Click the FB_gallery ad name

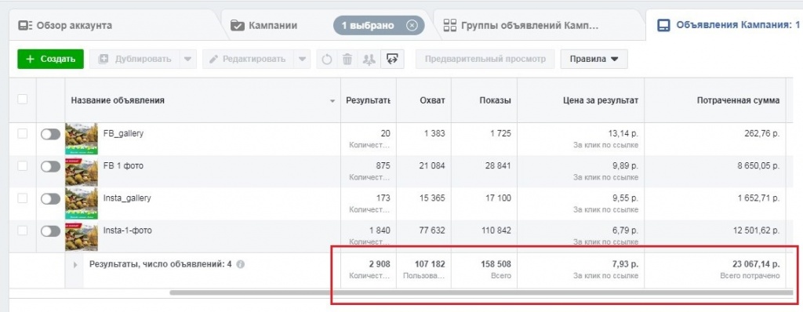(123, 133)
